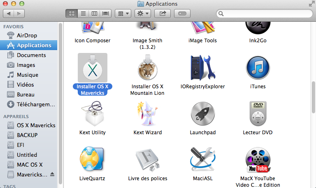Click the file area vertical scrollbar
The width and height of the screenshot is (316, 188).
pos(314,98)
